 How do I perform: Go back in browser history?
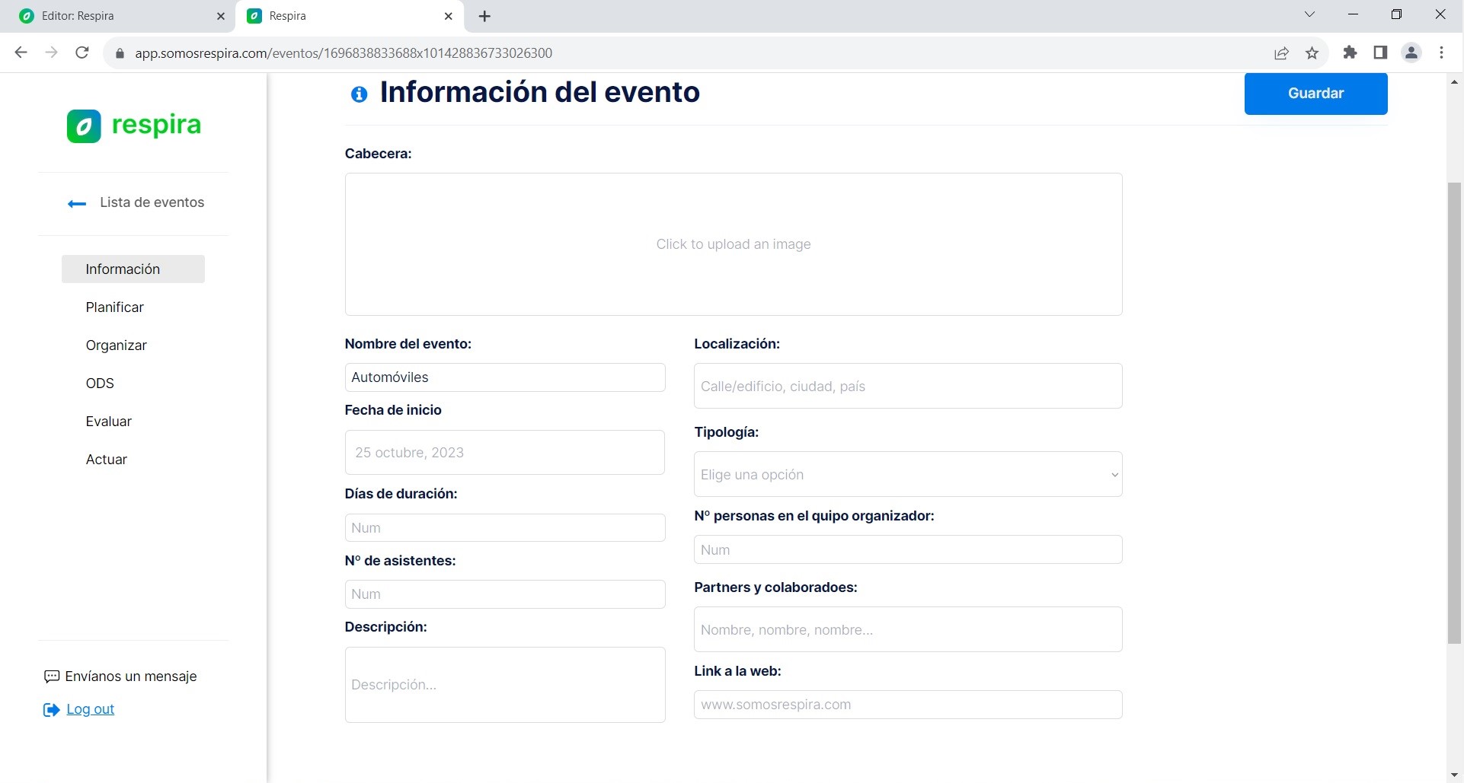(x=21, y=53)
